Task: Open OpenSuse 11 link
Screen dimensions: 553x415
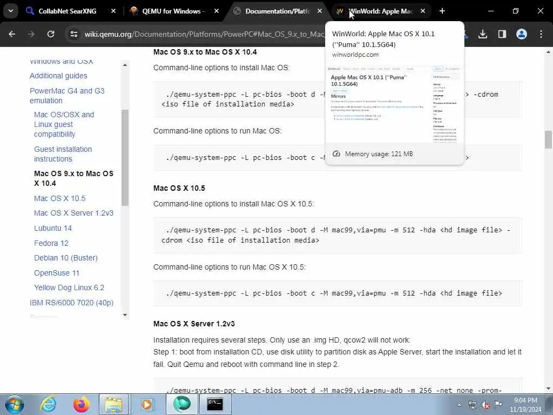Action: (56, 273)
